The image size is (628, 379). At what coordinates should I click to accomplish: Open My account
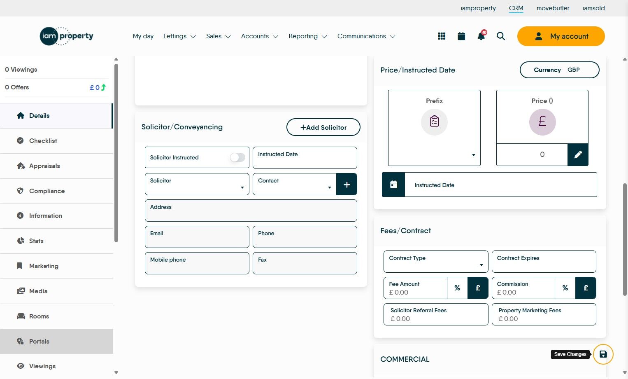[561, 36]
